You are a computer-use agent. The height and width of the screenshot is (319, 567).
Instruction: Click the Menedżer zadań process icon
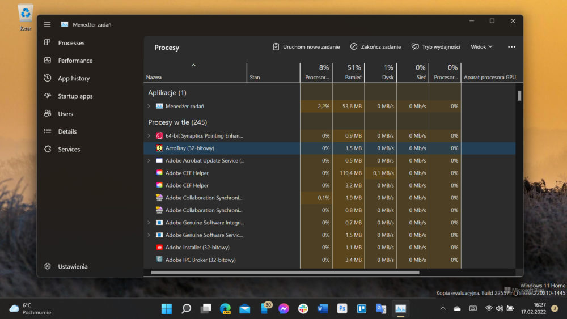point(159,106)
